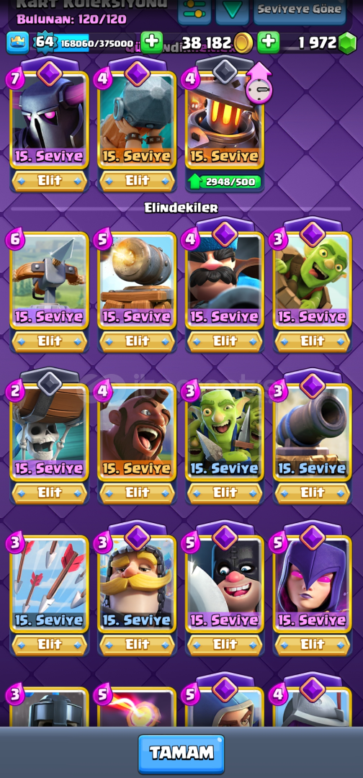363x778 pixels.
Task: Click the green 2948/500 upgrade bar
Action: [x=225, y=182]
